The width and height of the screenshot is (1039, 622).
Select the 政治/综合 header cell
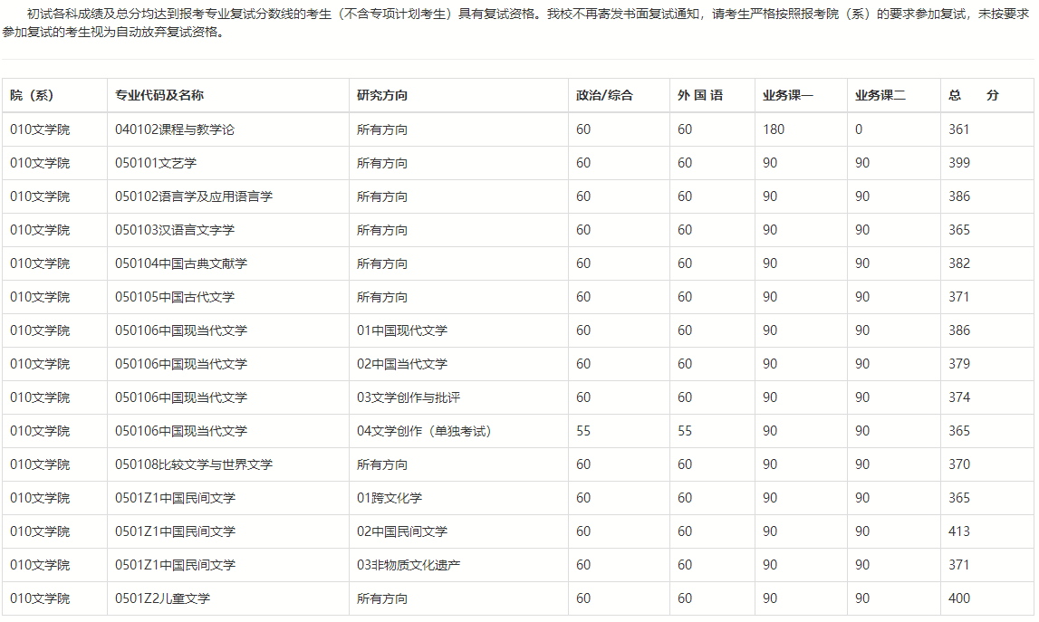[604, 95]
